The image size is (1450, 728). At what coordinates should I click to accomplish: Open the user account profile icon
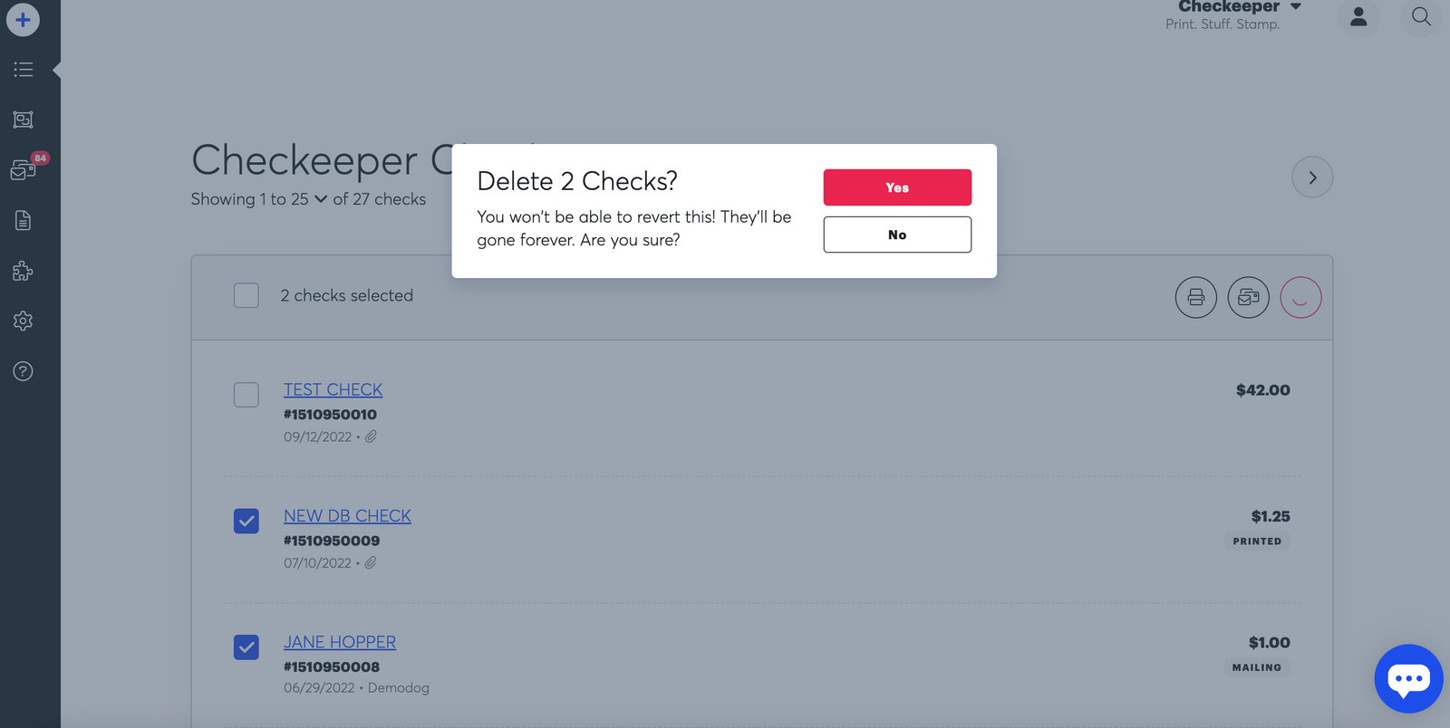[1358, 16]
